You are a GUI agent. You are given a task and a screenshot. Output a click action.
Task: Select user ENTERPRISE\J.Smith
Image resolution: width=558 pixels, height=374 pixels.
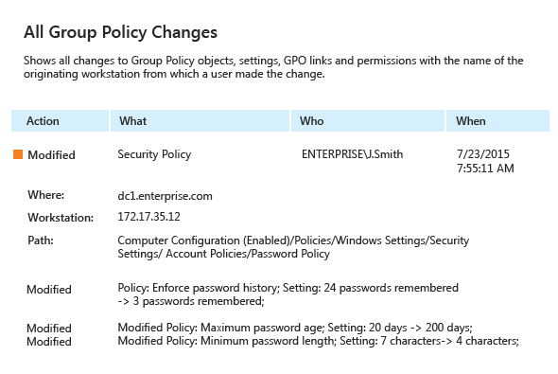353,154
